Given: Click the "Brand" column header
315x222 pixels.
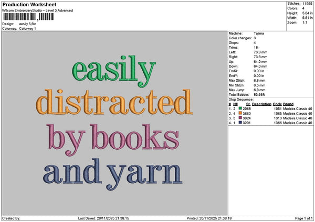Looking at the screenshot, I should coord(288,104).
